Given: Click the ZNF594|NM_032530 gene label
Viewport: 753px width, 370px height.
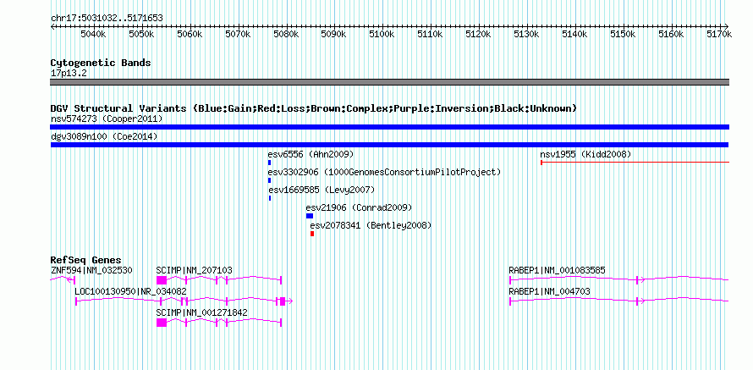Looking at the screenshot, I should tap(91, 271).
